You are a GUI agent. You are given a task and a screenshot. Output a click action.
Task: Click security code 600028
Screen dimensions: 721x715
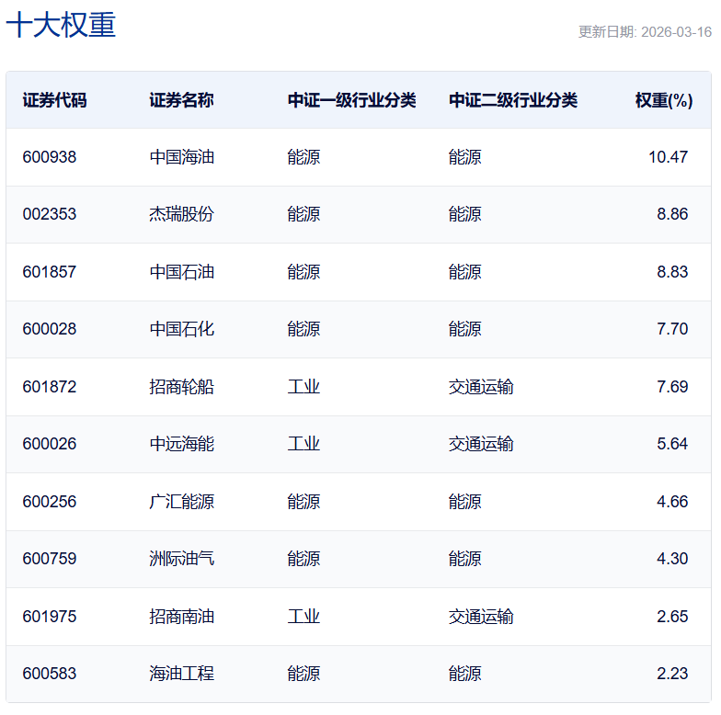[x=50, y=329]
